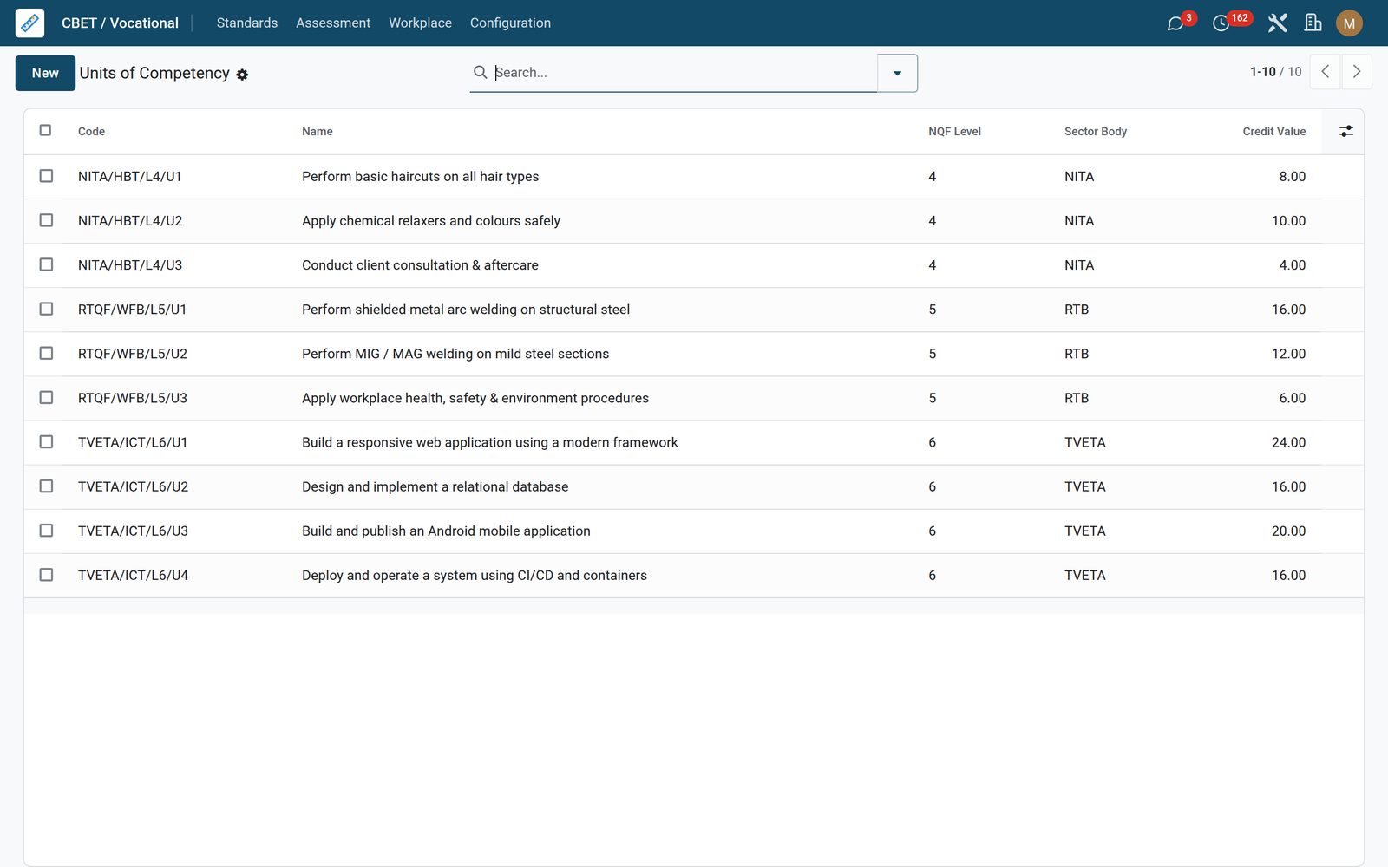Screen dimensions: 1388x867
Task: Toggle the search options dropdown arrow
Action: 897,73
